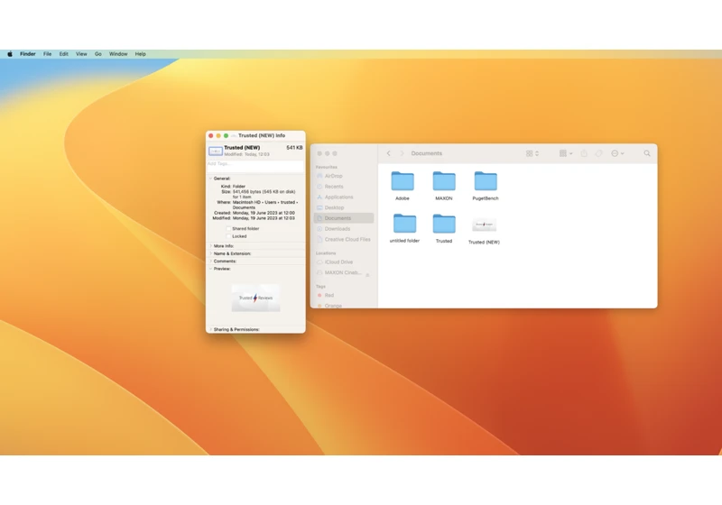Click the '541 KB' size text
This screenshot has height=505, width=722.
(295, 148)
